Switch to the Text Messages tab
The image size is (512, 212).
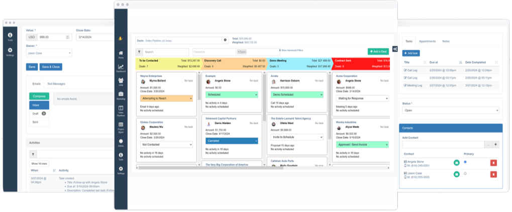coord(56,84)
